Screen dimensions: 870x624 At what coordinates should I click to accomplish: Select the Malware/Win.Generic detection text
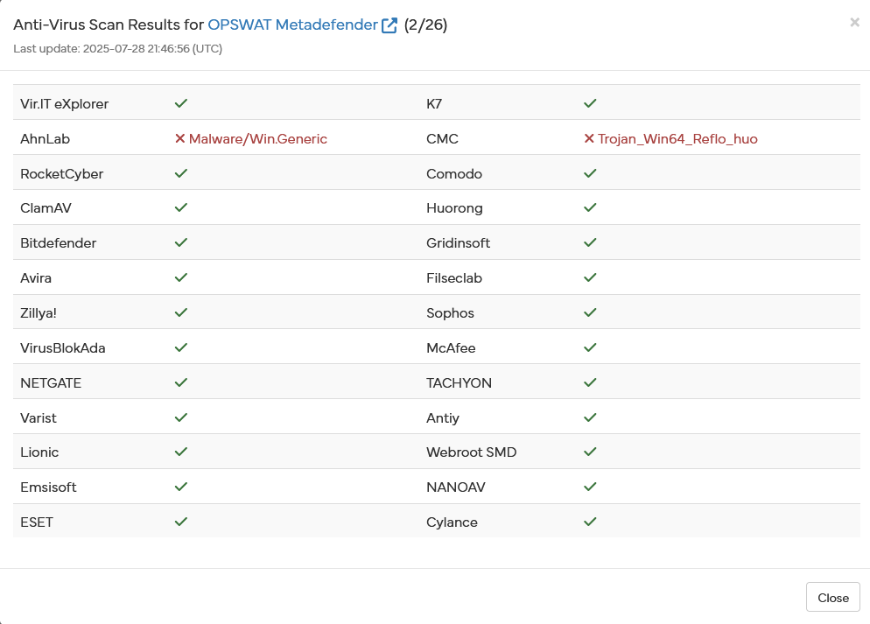point(258,138)
